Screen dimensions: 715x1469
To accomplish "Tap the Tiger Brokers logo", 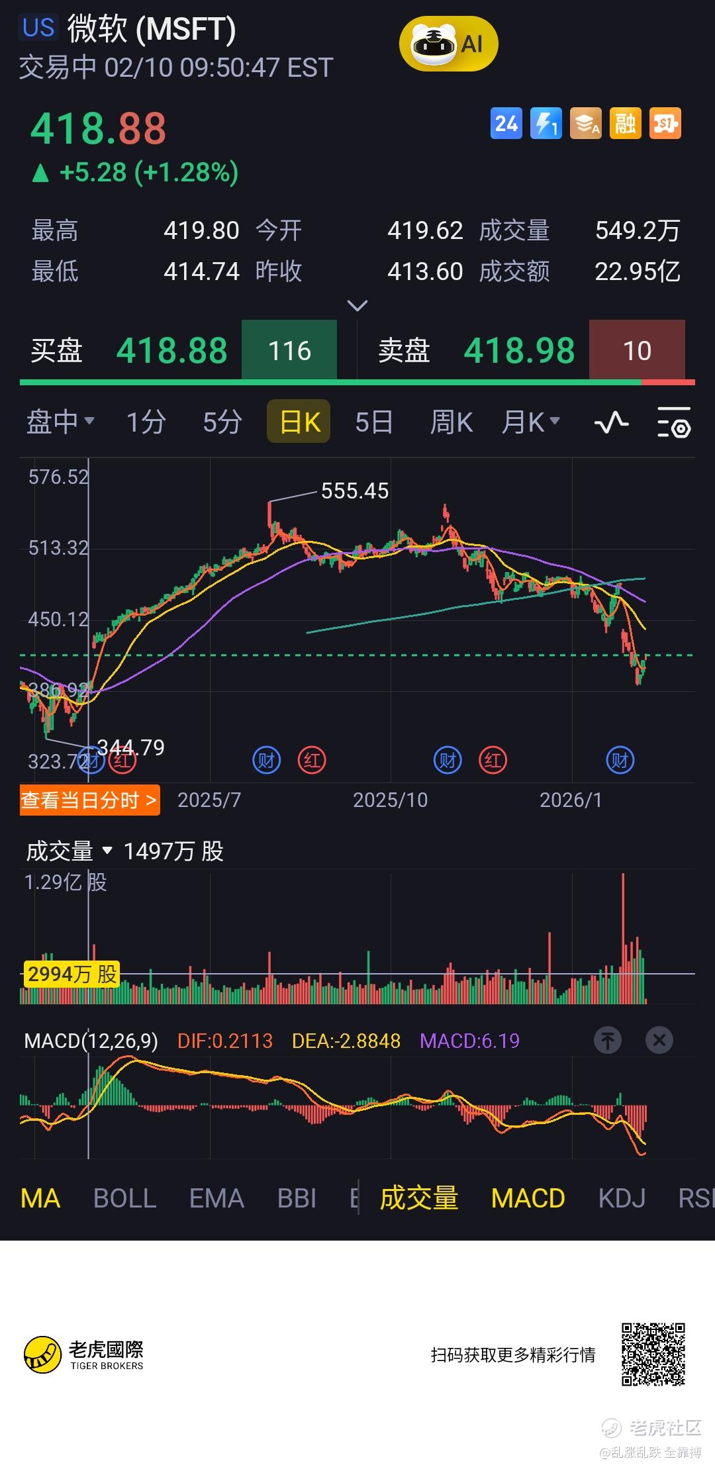I will tap(84, 1355).
